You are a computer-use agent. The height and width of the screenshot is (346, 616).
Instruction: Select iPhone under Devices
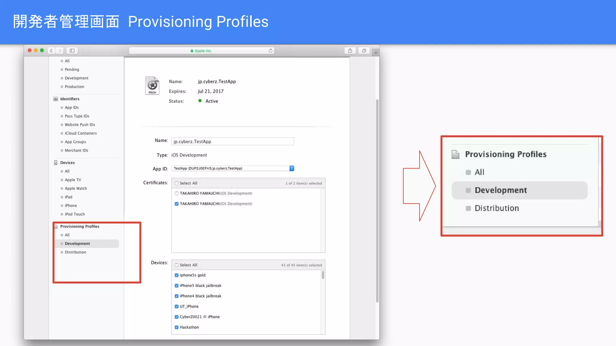(71, 205)
